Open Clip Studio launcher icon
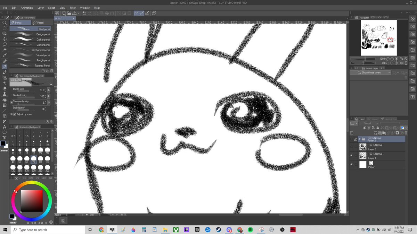 tap(57, 13)
